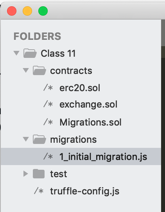Click the closed test folder icon
The width and height of the screenshot is (165, 212).
pyautogui.click(x=39, y=174)
